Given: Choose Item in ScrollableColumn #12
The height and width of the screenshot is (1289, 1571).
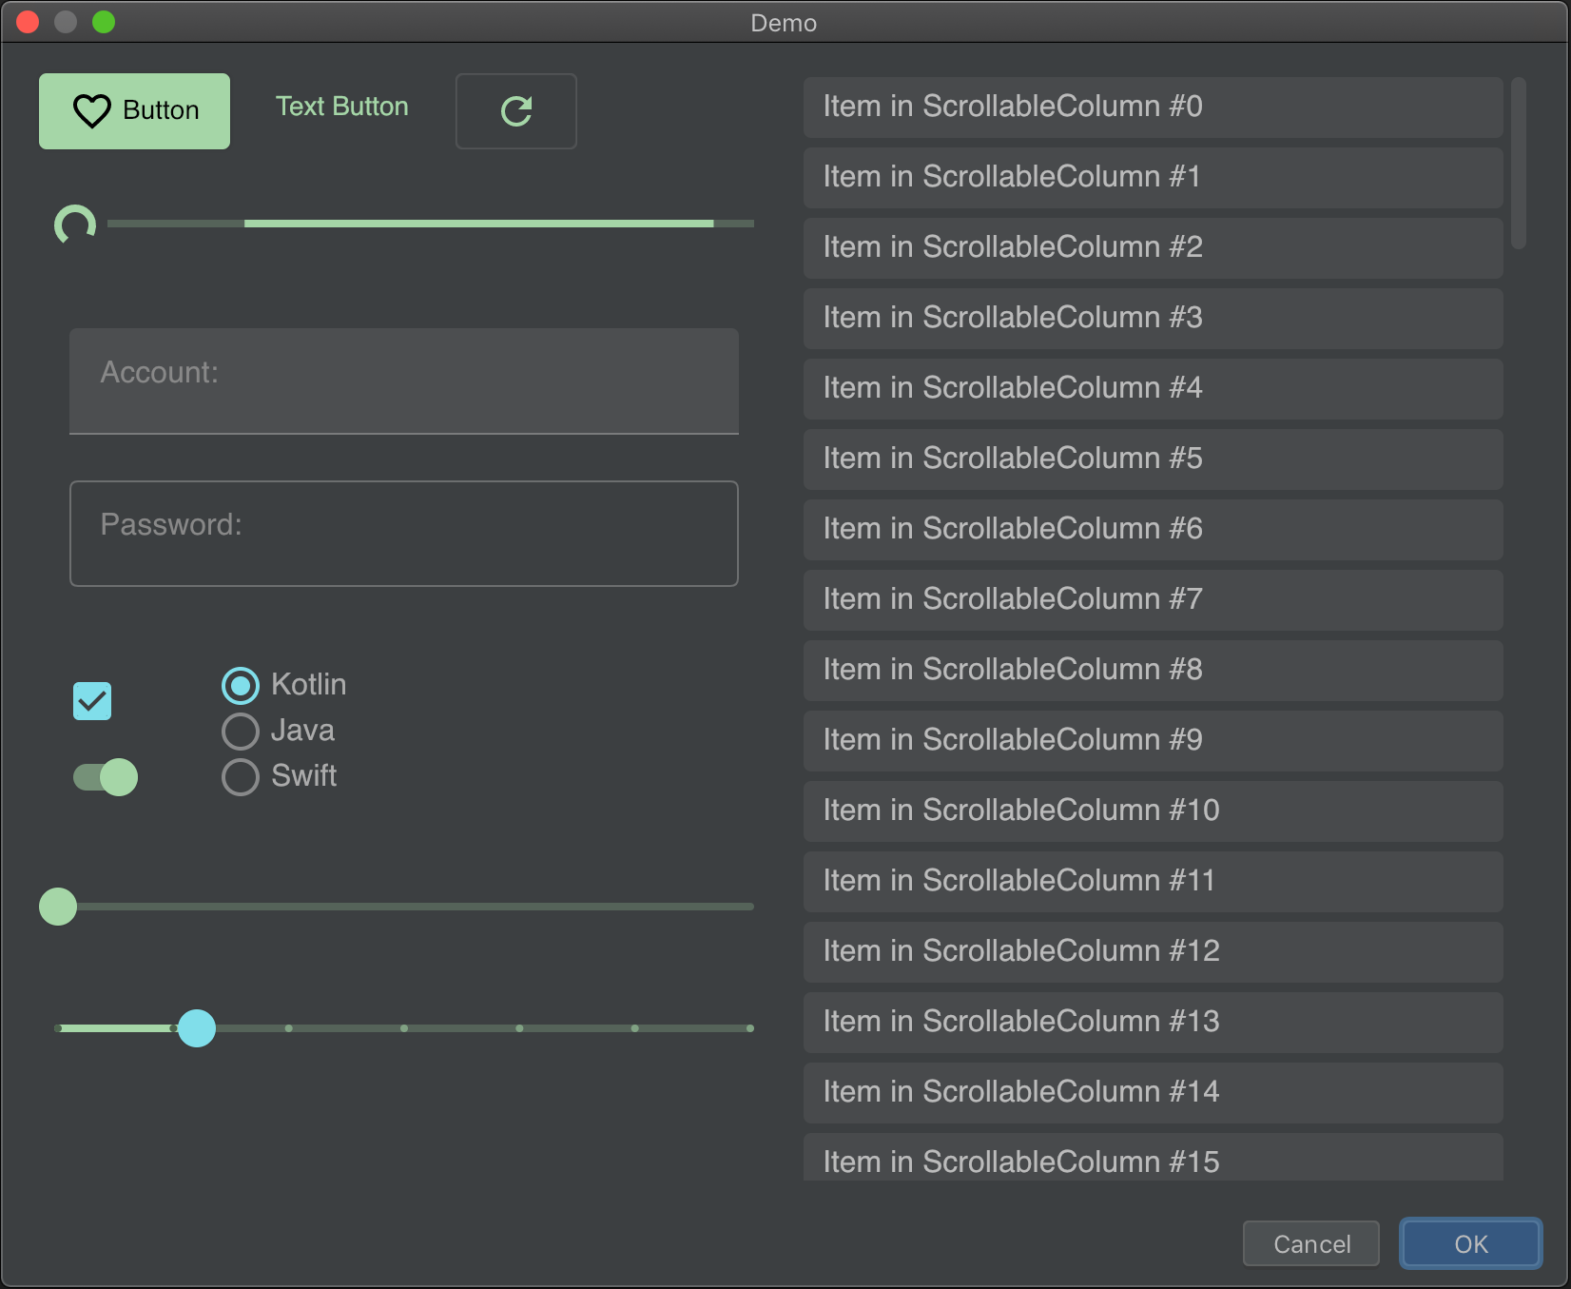Looking at the screenshot, I should pos(1153,951).
